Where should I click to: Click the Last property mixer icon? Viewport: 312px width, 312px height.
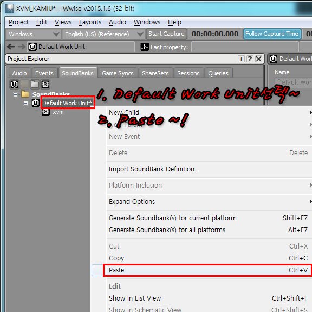(145, 47)
